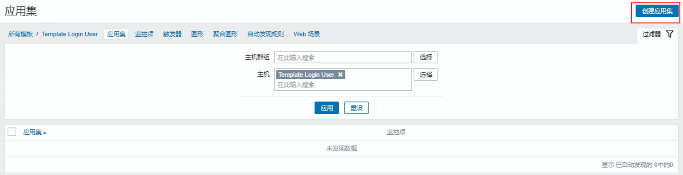Screen dimensions: 683x175
Task: Switch to the Web 场景 tab
Action: [306, 34]
